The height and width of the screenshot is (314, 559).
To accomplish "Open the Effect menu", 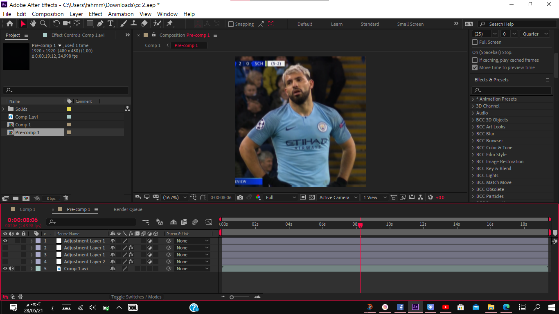I will click(x=95, y=14).
